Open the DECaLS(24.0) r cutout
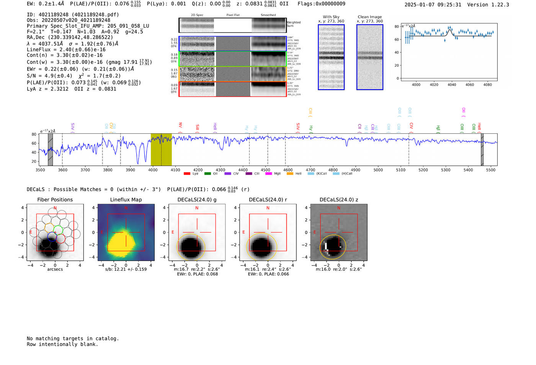This screenshot has height=365, width=536. pos(268,232)
